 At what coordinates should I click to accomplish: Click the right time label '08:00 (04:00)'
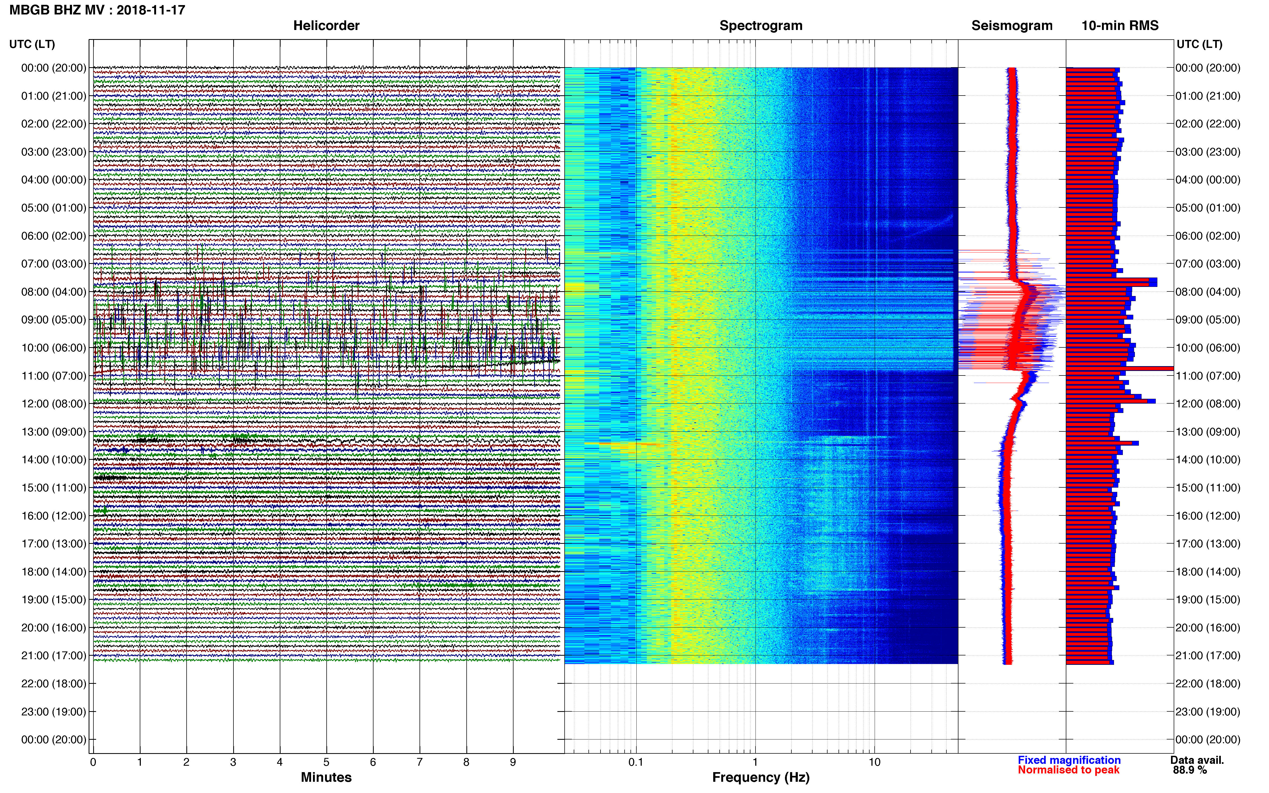[x=1208, y=292]
